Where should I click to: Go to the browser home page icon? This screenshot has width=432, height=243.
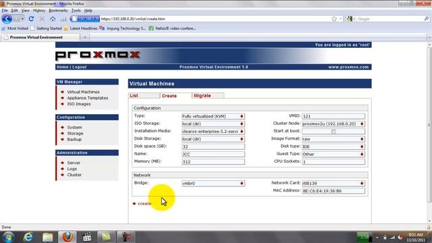click(x=53, y=19)
